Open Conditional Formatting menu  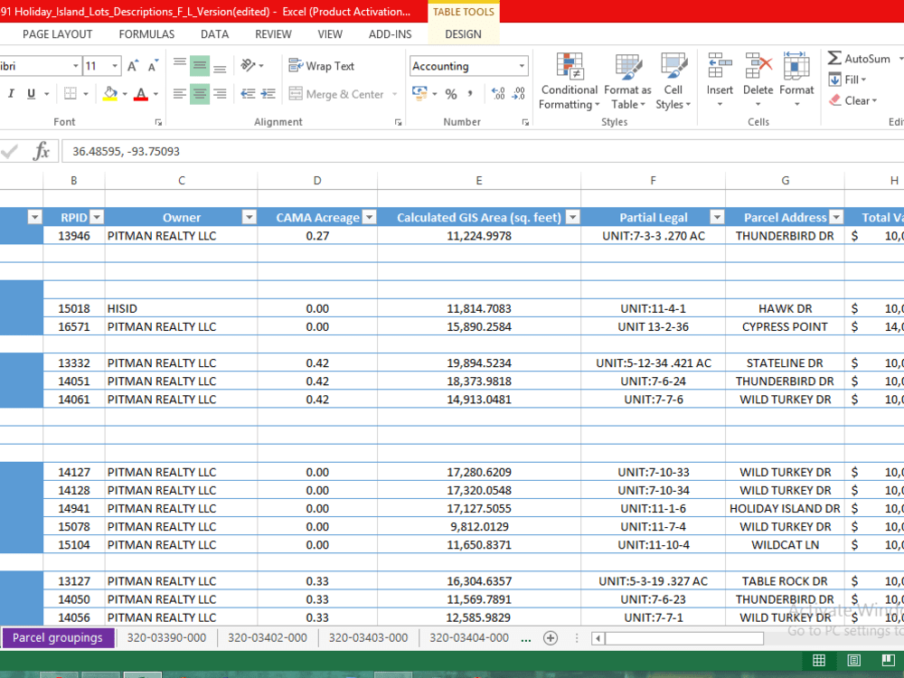point(569,80)
